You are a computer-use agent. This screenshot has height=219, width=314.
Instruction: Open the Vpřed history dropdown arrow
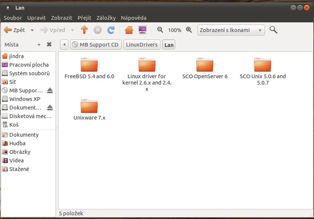tap(72, 30)
